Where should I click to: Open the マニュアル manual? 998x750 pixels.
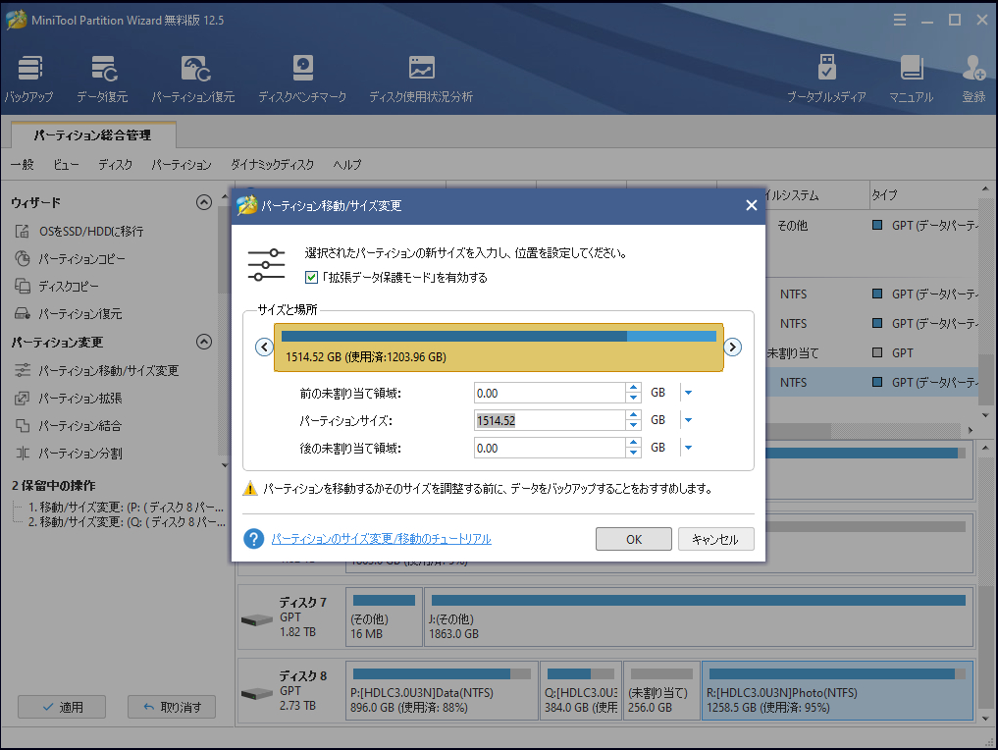click(911, 79)
